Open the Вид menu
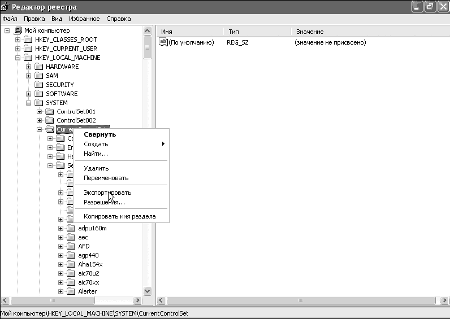450x319 pixels. 57,19
